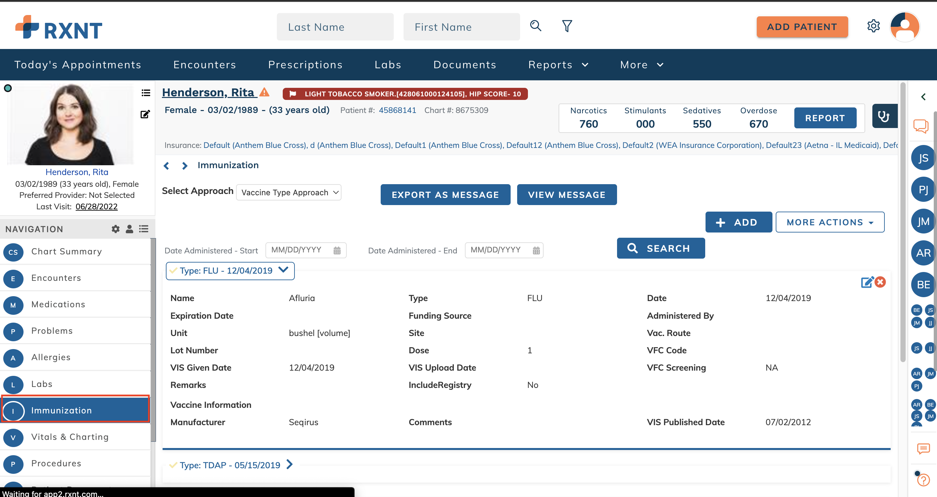Click the list icon beside patient photo

click(x=146, y=93)
